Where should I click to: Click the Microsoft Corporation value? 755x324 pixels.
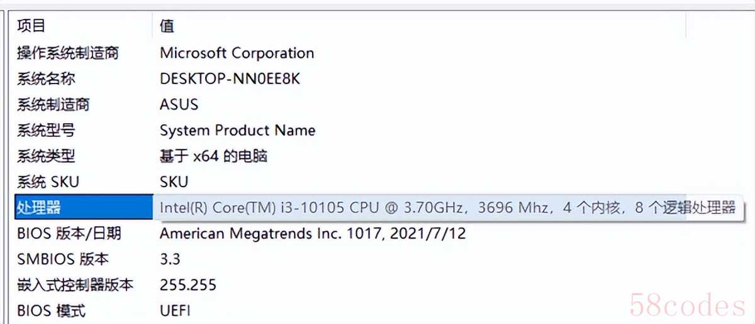[237, 53]
